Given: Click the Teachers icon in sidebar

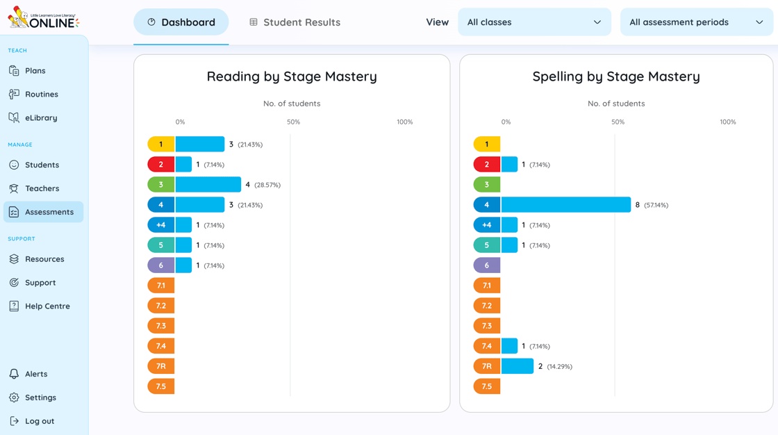Looking at the screenshot, I should pos(14,189).
